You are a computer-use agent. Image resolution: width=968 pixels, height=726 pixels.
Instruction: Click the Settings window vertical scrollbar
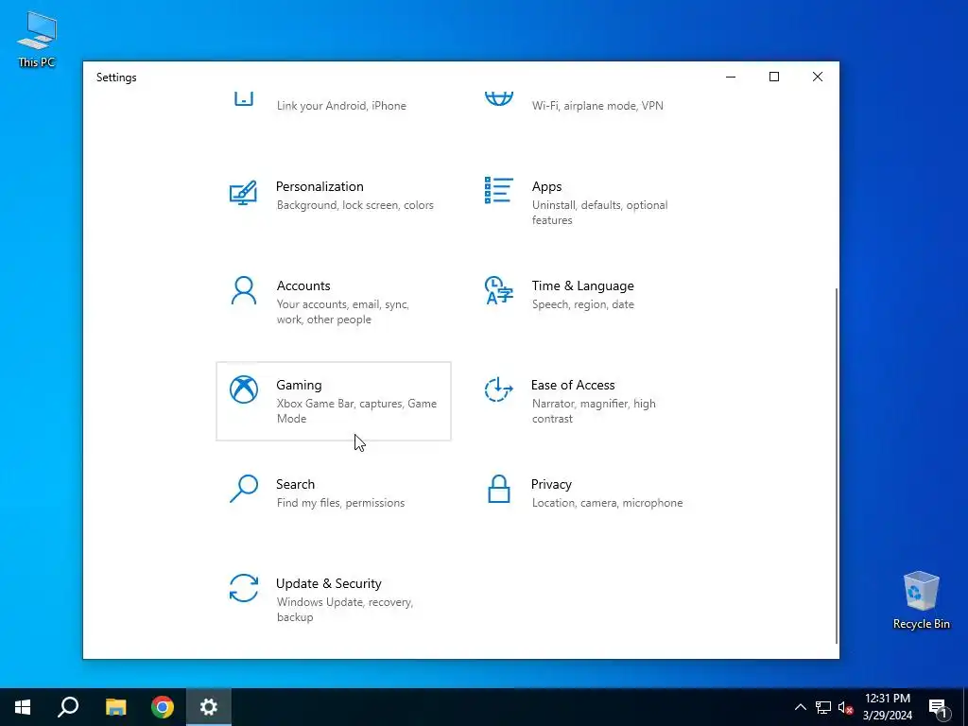click(x=837, y=464)
